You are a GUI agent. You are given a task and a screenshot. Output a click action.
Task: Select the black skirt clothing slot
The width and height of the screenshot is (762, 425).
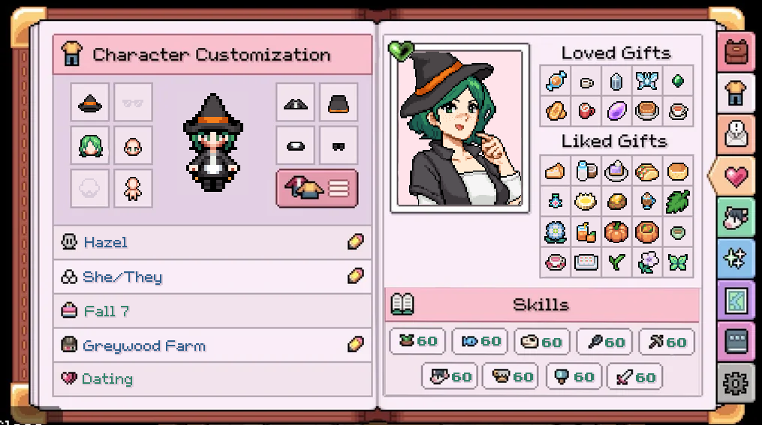point(339,103)
